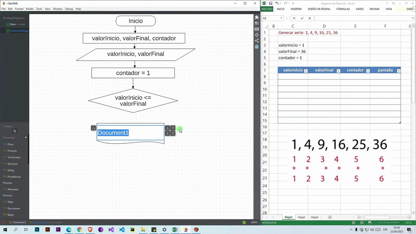
Task: Select the Process tool in Toolbox
Action: [x=12, y=151]
